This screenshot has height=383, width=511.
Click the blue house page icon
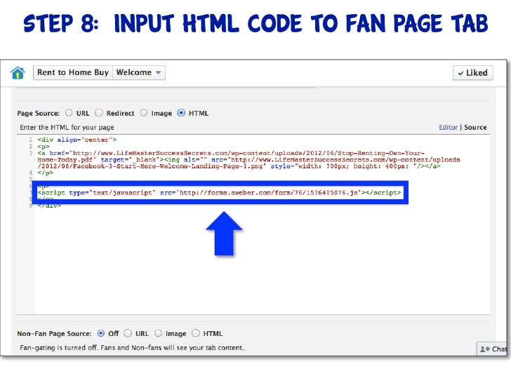coord(18,73)
